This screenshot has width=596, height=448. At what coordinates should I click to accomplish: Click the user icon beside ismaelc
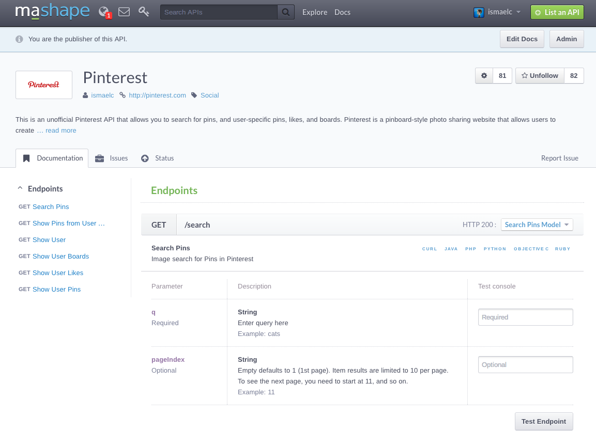tap(85, 95)
